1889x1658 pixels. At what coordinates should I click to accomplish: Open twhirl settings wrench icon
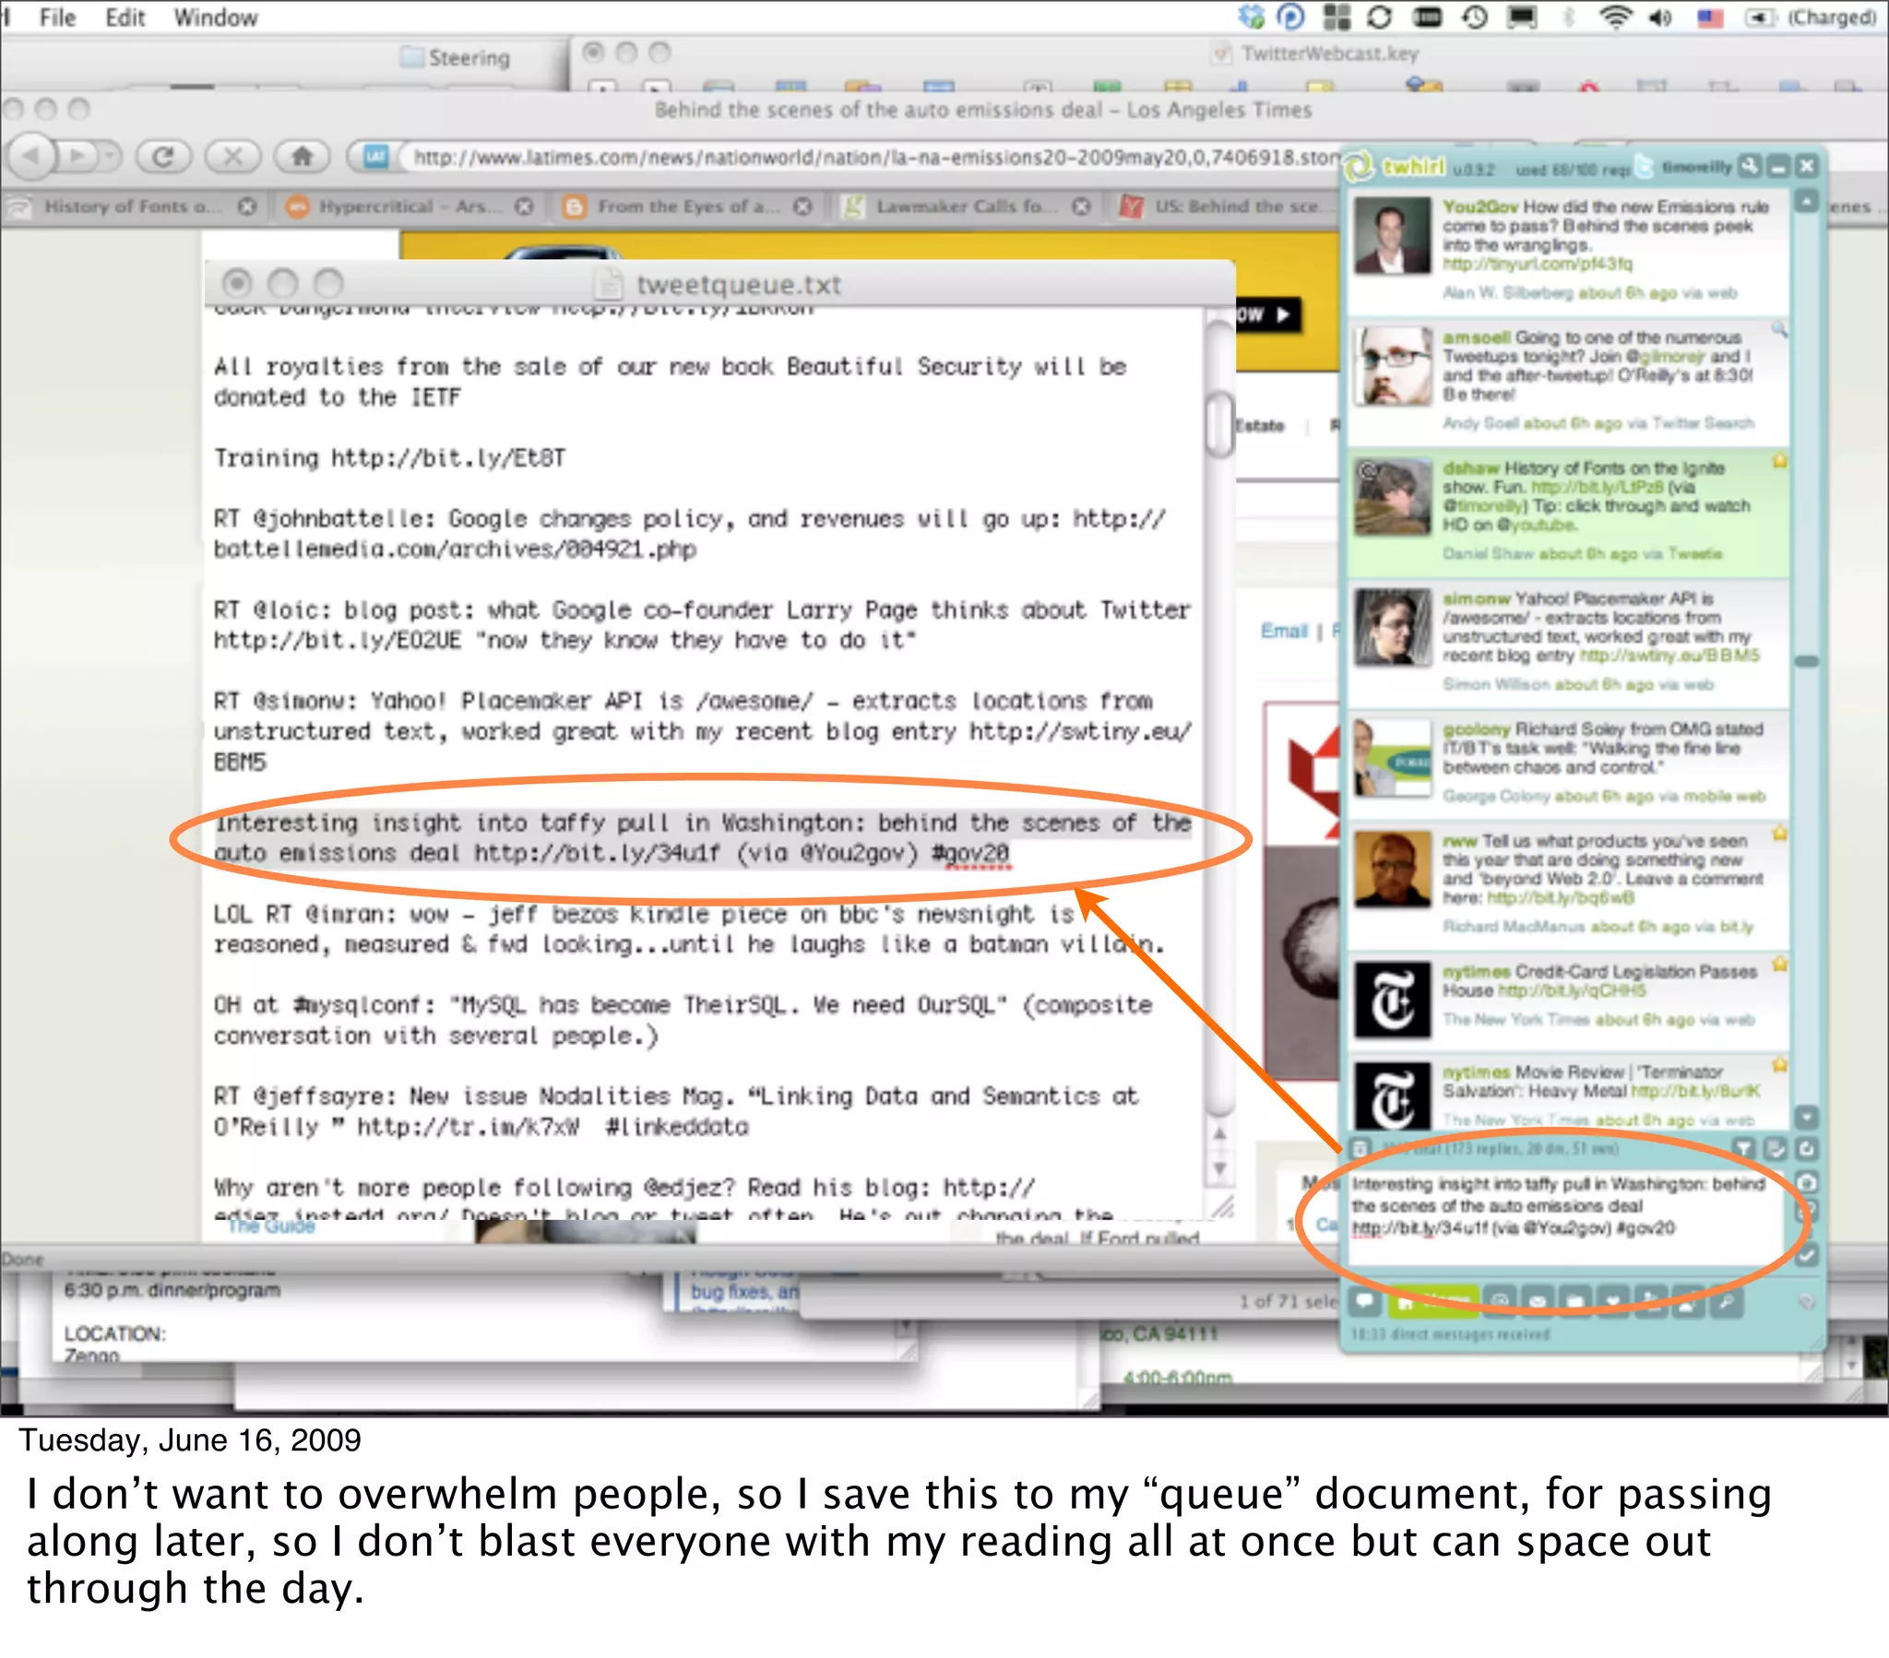click(x=1751, y=166)
